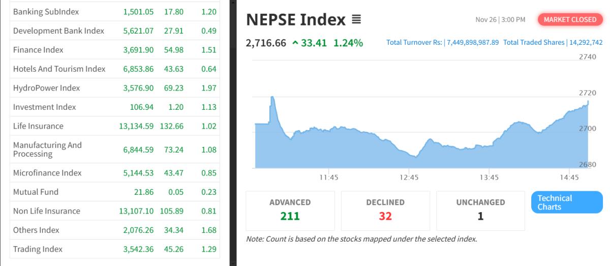Click the 12:45 point on the chart axis
610x266 pixels.
(x=409, y=178)
